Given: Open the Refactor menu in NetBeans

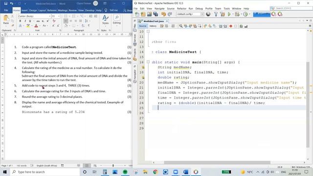Looking at the screenshot, I should 181,9.
